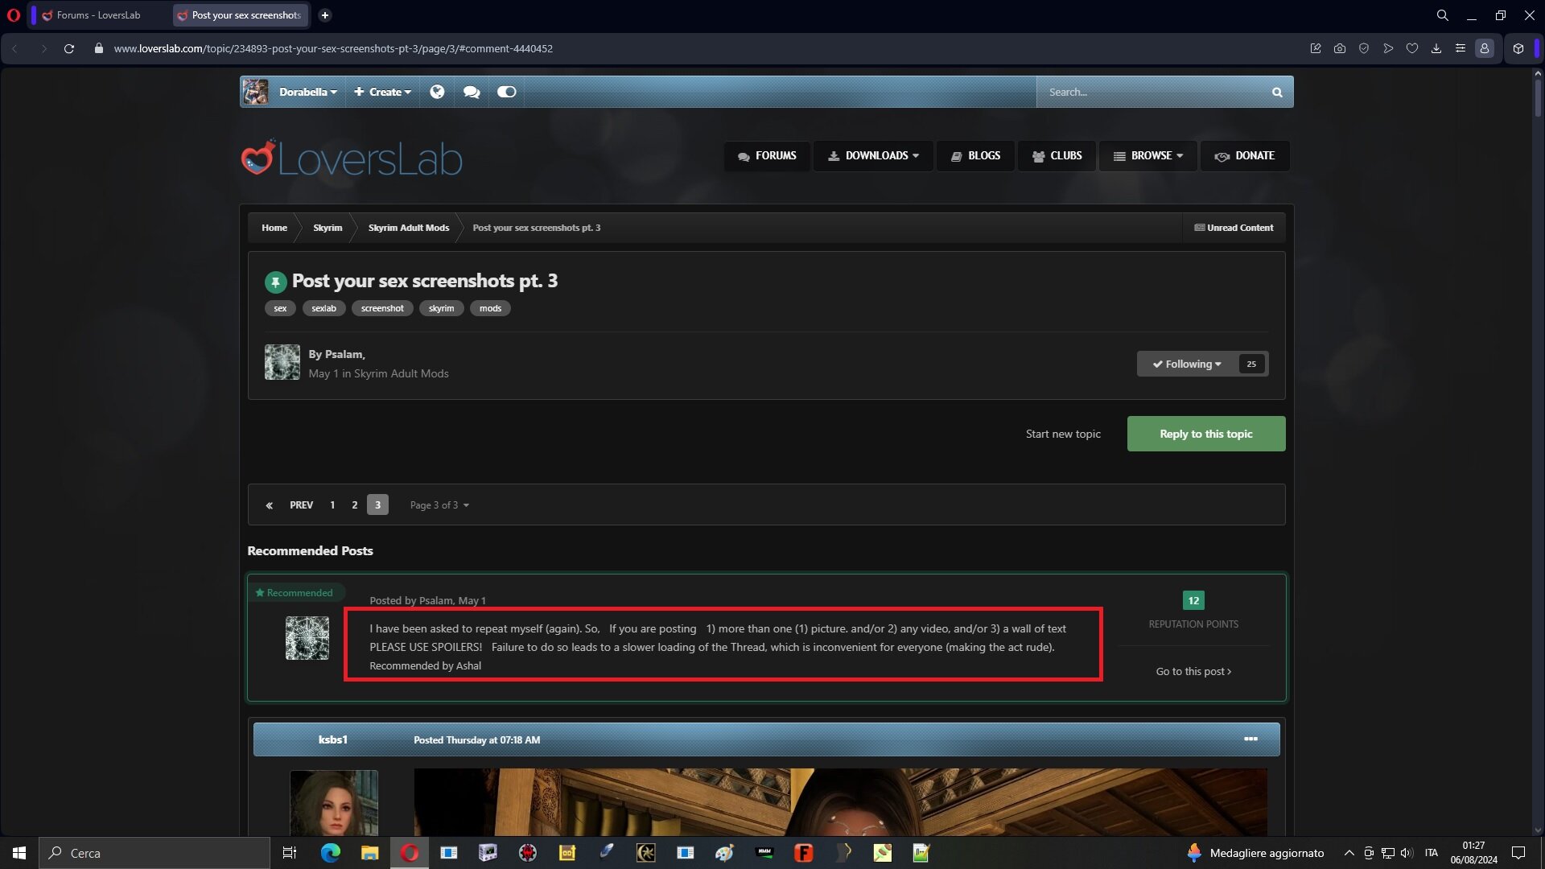Click the browser address bar

tap(692, 49)
